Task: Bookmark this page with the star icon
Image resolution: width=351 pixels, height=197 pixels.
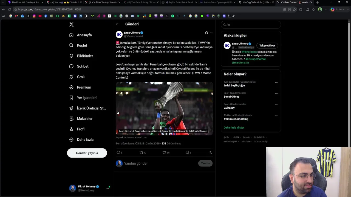Action: pyautogui.click(x=294, y=10)
